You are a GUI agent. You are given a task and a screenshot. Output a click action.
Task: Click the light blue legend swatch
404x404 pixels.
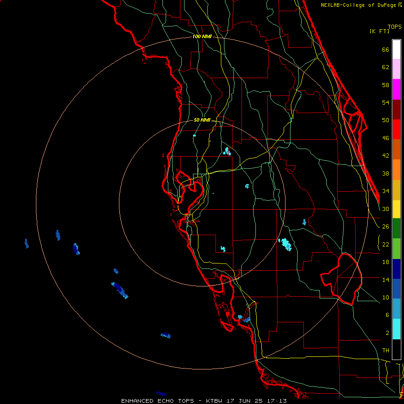(x=396, y=309)
